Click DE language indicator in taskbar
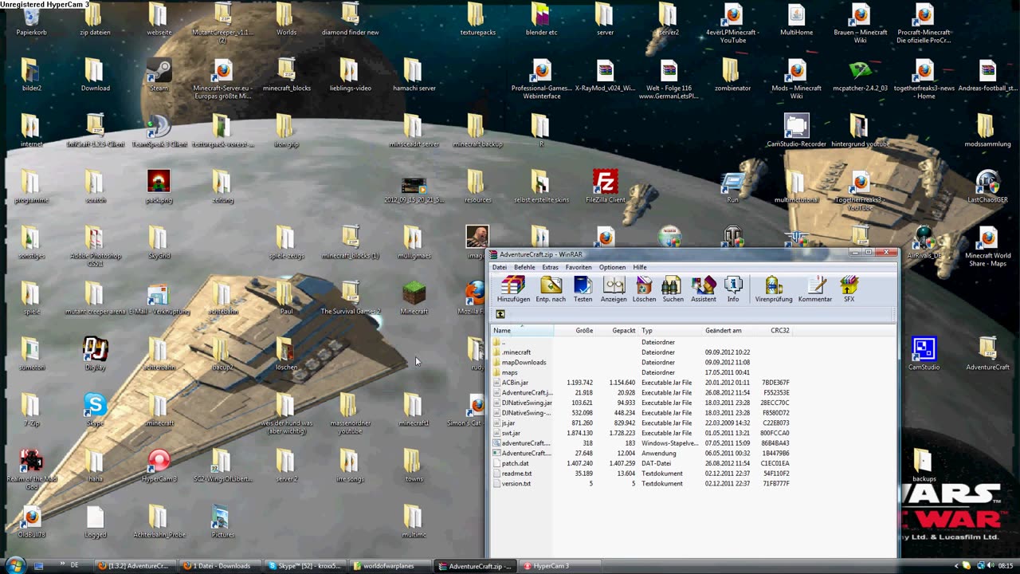This screenshot has width=1020, height=574. tap(75, 565)
